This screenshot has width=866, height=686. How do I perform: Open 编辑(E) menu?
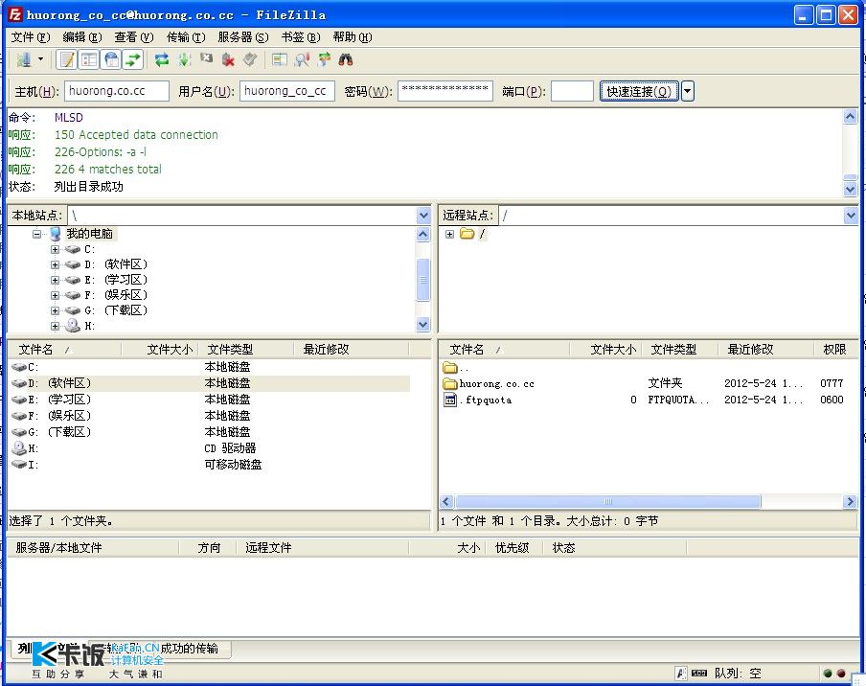[82, 37]
